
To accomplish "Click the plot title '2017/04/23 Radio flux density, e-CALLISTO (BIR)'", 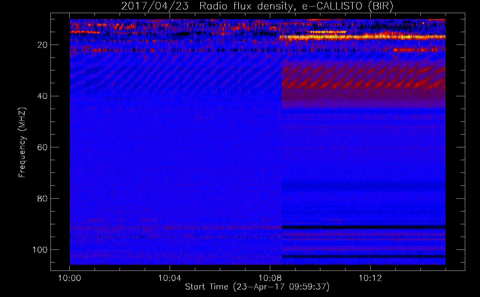I will coord(257,6).
